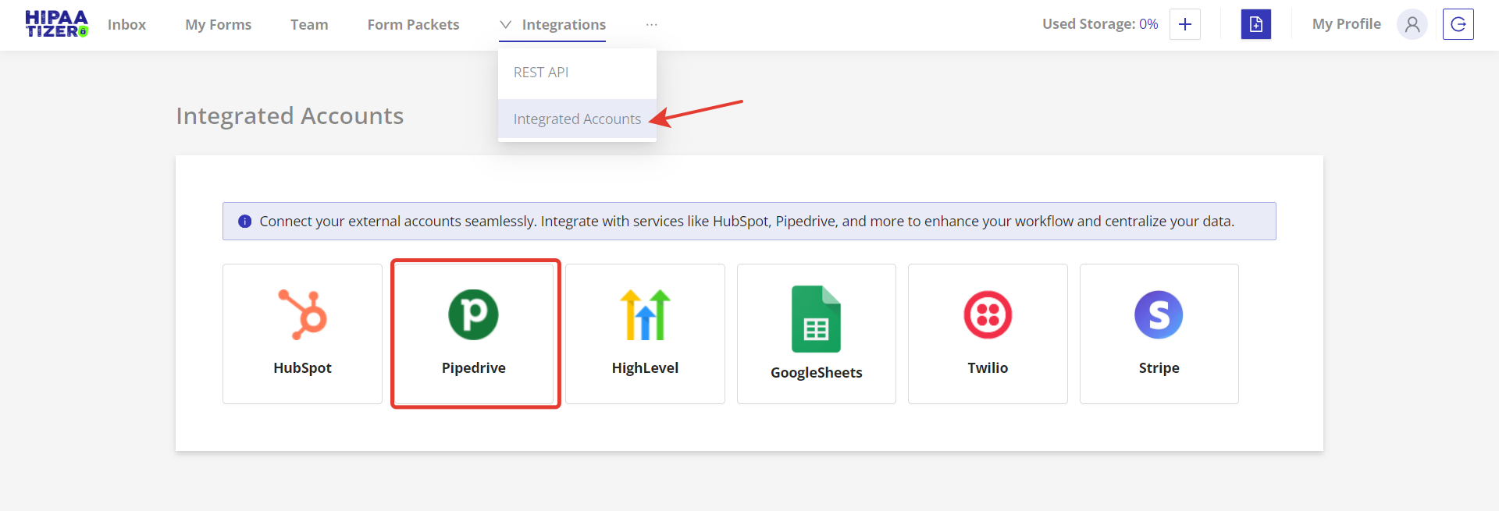Click the HubSpot logo icon
The width and height of the screenshot is (1499, 511).
[x=303, y=314]
